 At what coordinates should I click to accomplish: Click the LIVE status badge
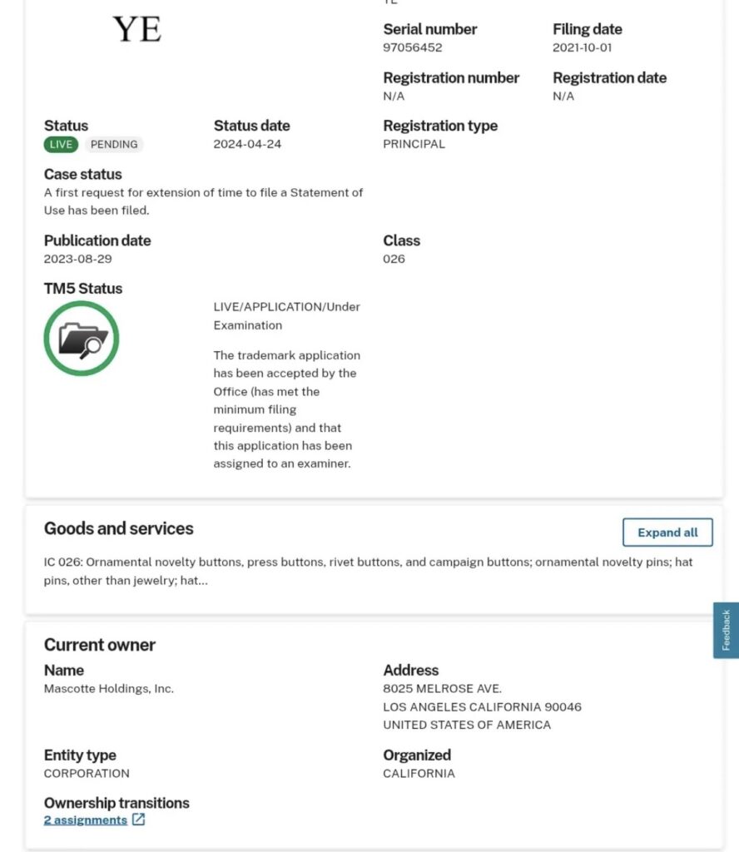(61, 145)
